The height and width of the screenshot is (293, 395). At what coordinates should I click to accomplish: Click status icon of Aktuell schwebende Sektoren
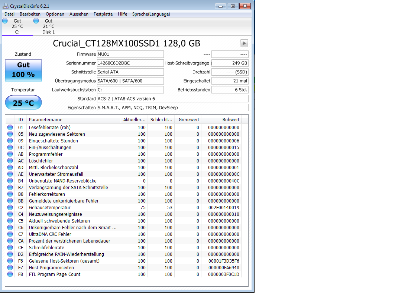10,221
